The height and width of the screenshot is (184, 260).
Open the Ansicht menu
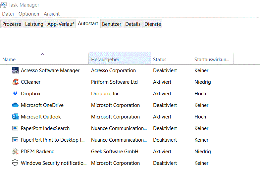(x=52, y=14)
